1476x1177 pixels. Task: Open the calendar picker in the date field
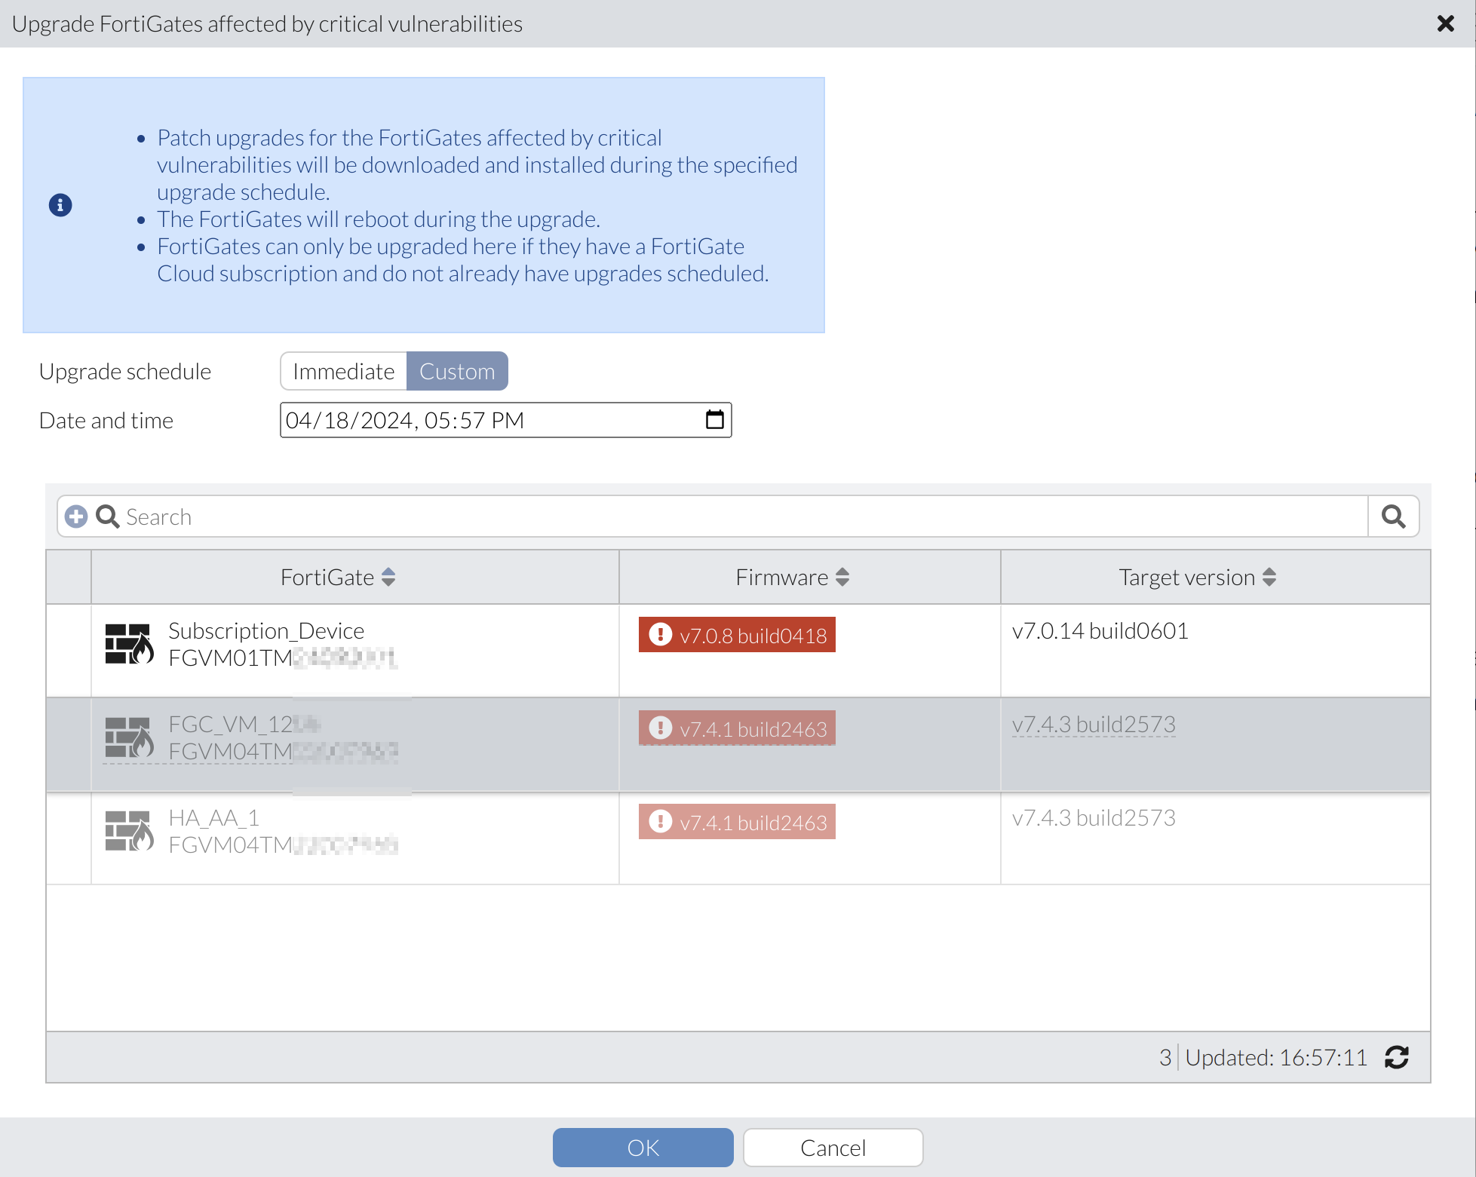click(x=713, y=420)
